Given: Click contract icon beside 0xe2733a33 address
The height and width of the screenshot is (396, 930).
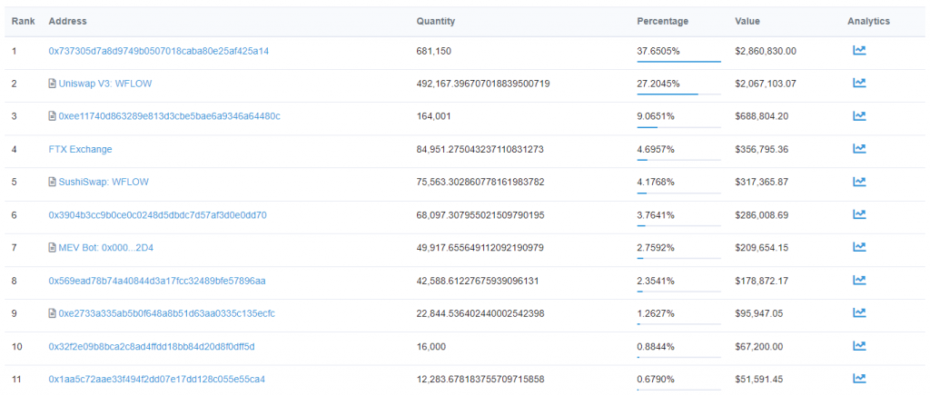Looking at the screenshot, I should point(52,313).
